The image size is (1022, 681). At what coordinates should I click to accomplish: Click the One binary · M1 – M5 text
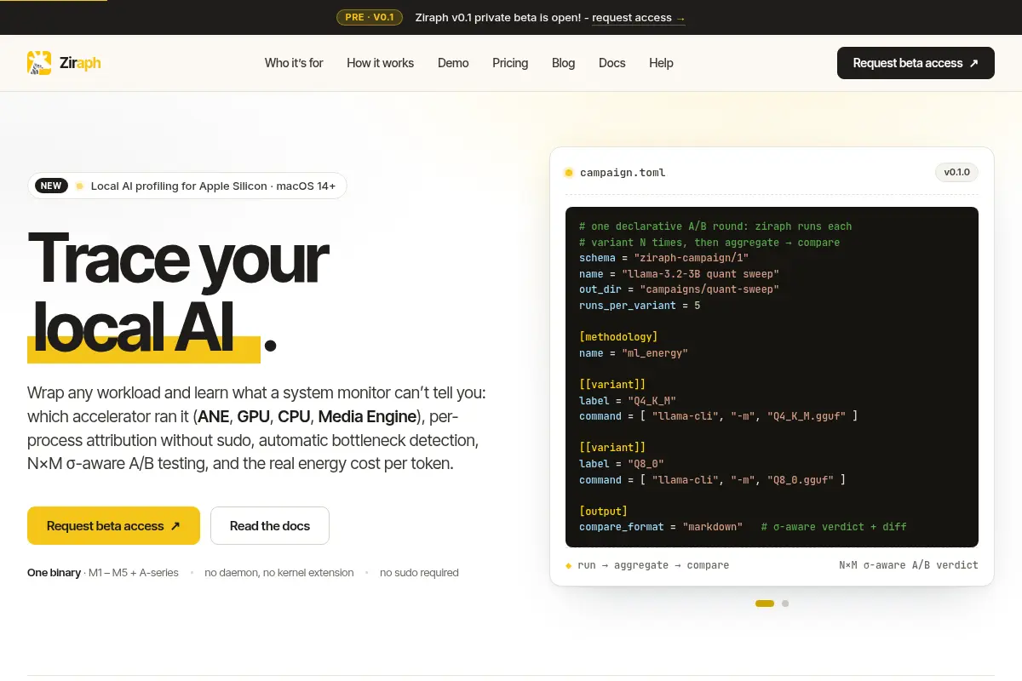point(103,573)
